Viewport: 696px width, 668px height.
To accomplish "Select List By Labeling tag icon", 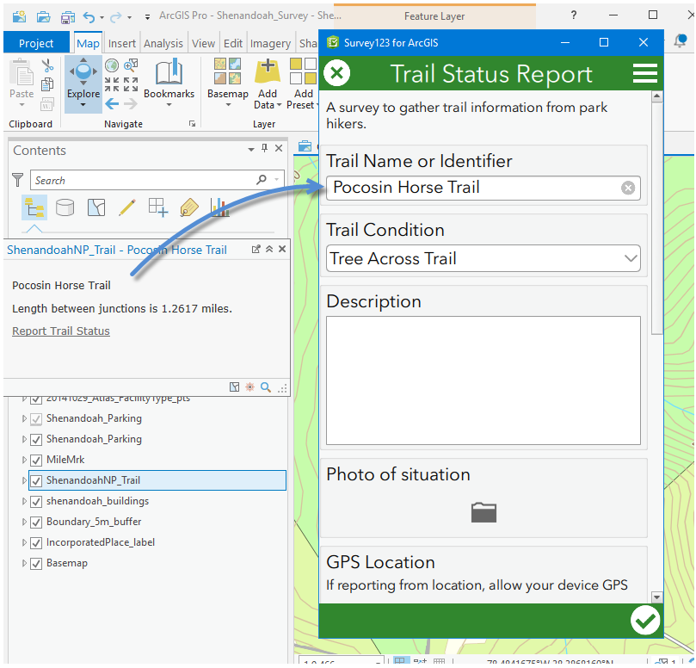I will (x=189, y=207).
